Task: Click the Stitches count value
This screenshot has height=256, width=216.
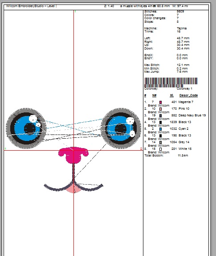Action: (x=180, y=12)
